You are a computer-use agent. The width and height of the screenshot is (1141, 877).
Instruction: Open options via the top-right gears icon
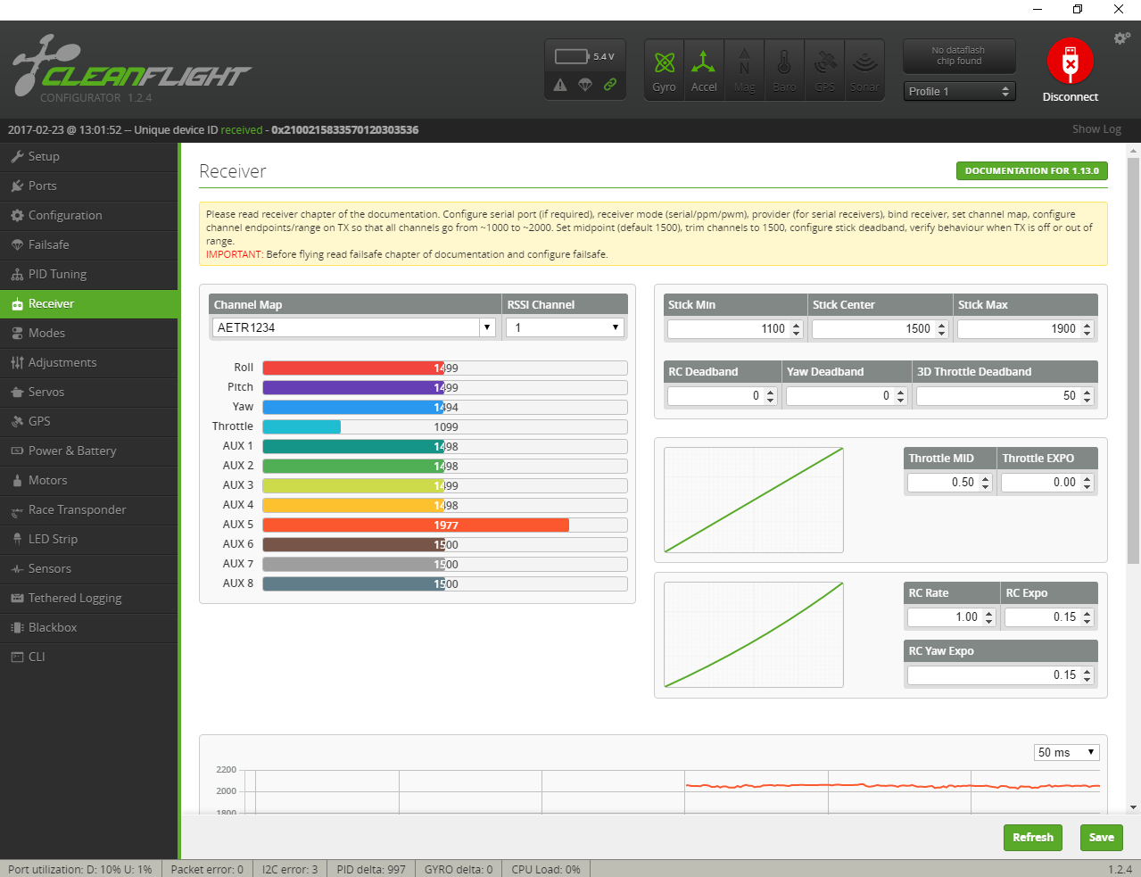point(1121,38)
